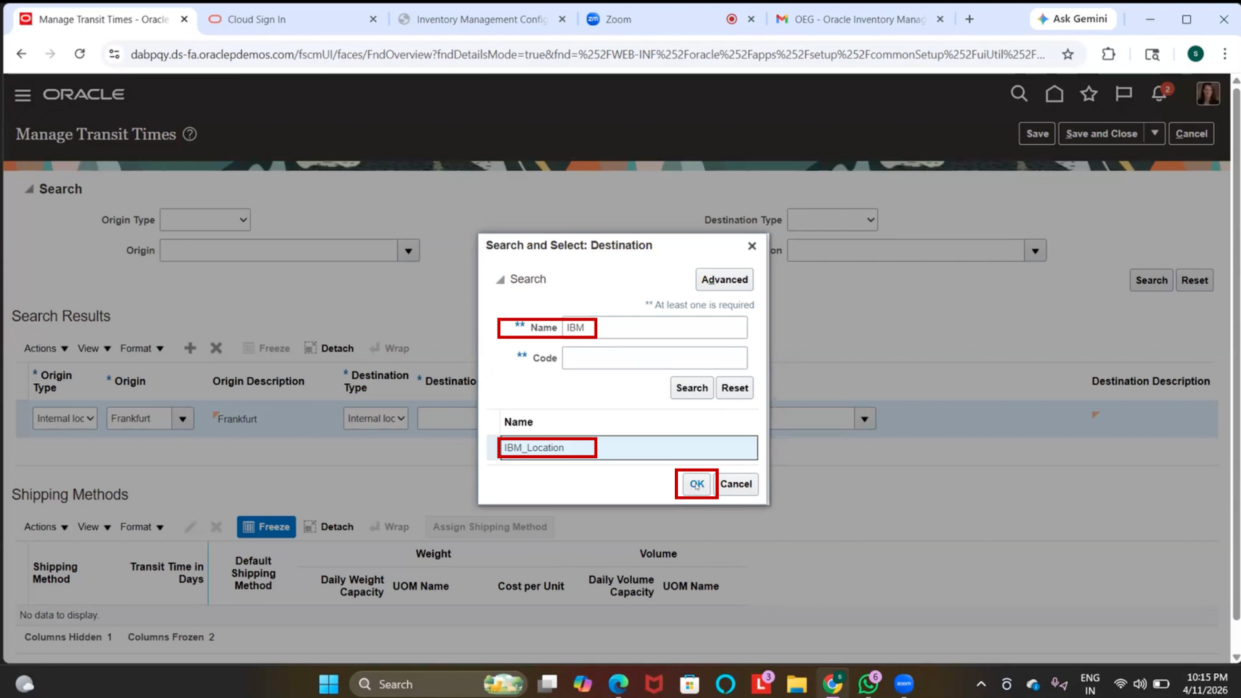Image resolution: width=1241 pixels, height=698 pixels.
Task: Click the Save button in page header
Action: 1037,134
